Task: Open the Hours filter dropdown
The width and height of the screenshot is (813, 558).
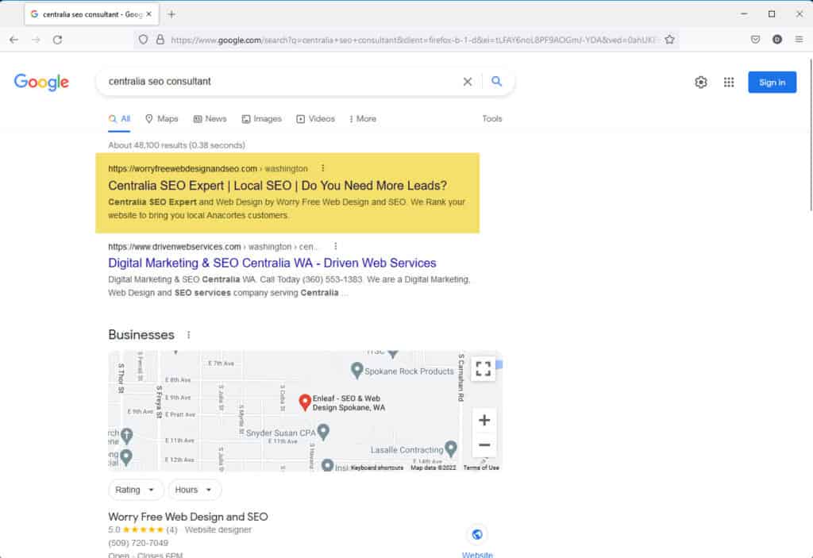Action: pos(194,490)
